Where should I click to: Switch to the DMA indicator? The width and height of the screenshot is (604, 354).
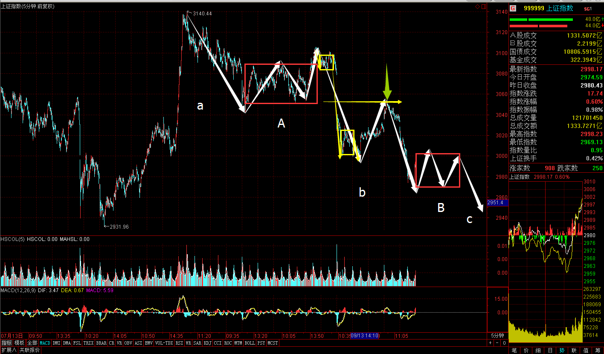click(67, 343)
